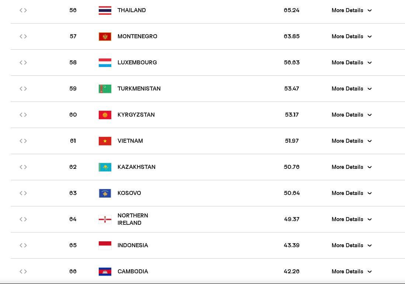Click the rank movement arrows for Montenegro
The width and height of the screenshot is (405, 284).
[x=23, y=36]
